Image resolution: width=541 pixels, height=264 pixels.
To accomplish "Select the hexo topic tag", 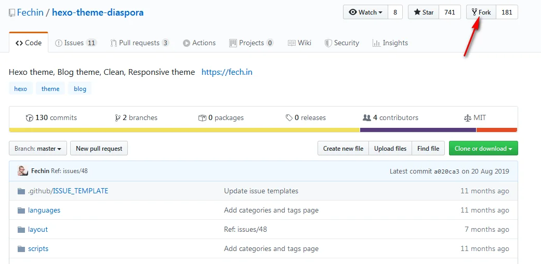I will [x=21, y=89].
